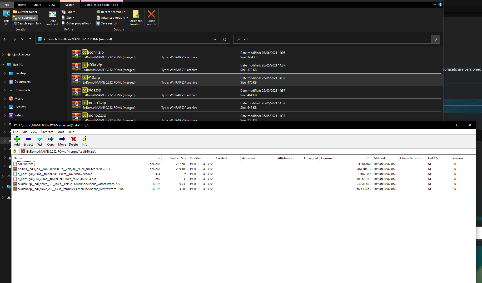Open 7-Zip Edit menu
Image resolution: width=482 pixels, height=283 pixels.
point(24,132)
